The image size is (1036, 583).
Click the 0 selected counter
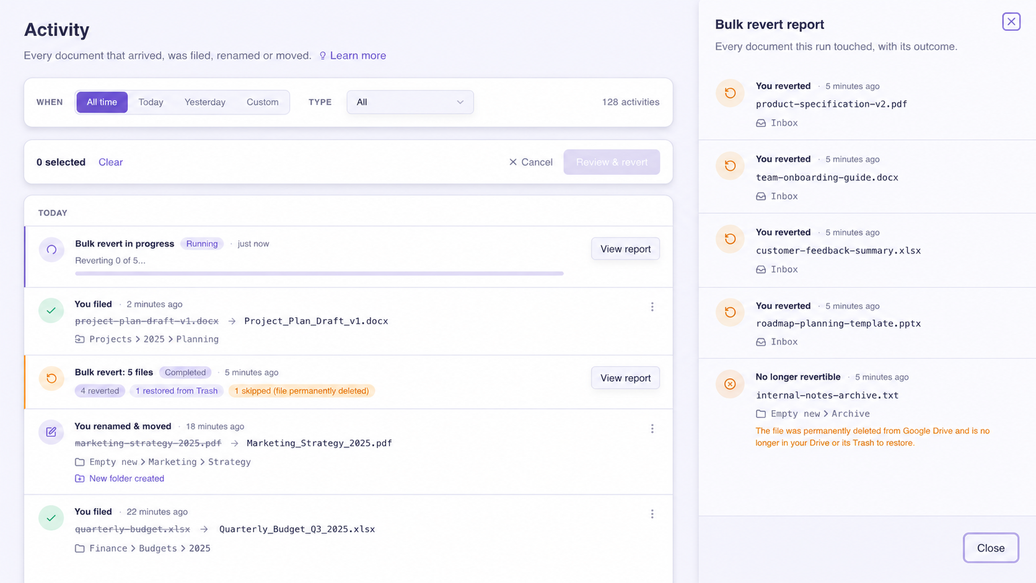click(61, 162)
